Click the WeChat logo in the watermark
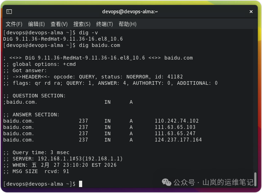Image resolution: width=262 pixels, height=193 pixels. tap(166, 182)
